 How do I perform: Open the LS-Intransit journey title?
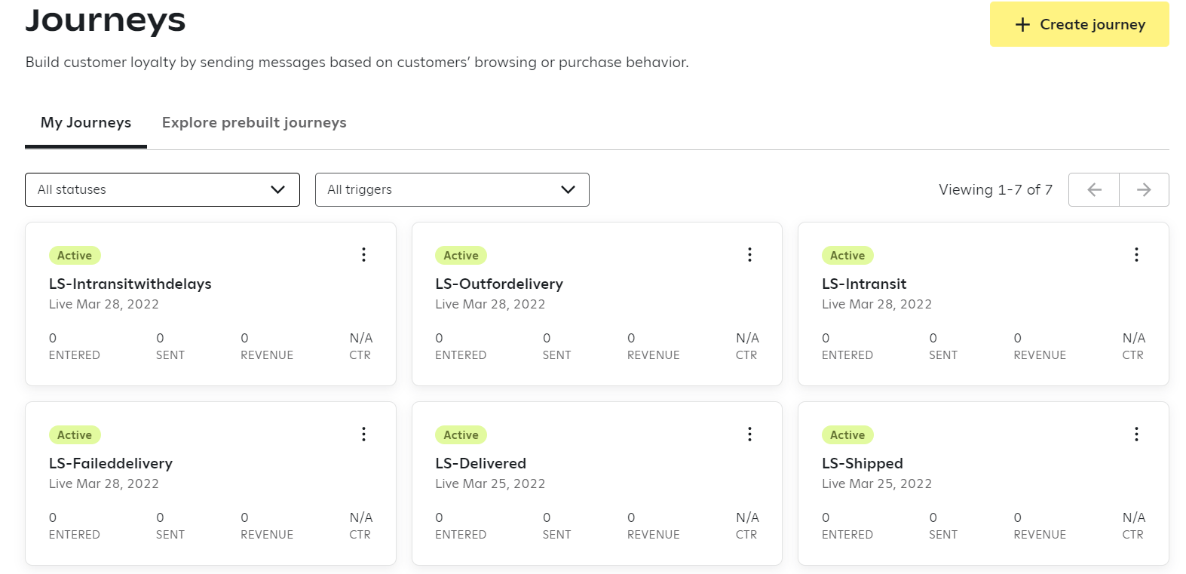click(x=863, y=284)
